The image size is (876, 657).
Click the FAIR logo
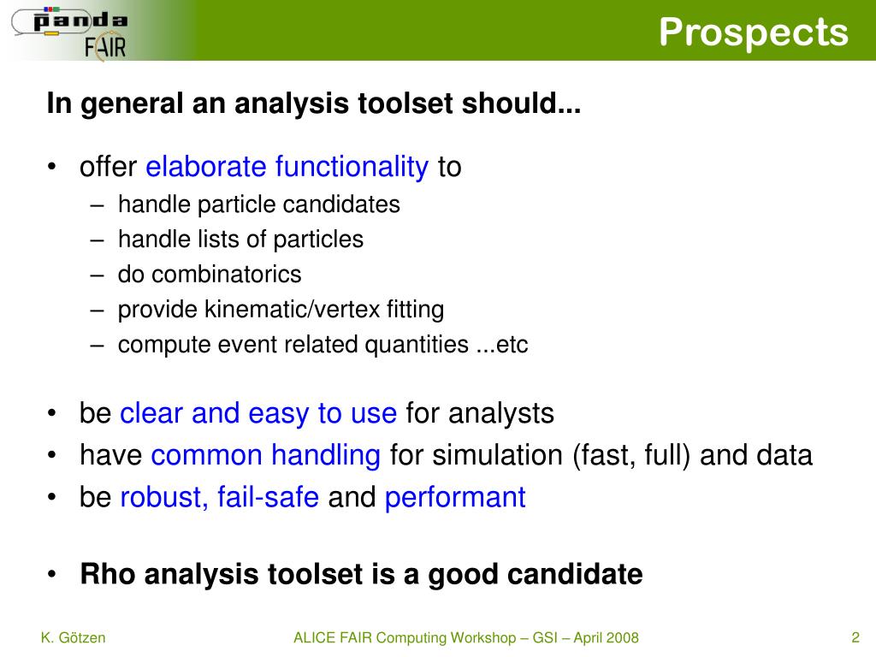[105, 48]
